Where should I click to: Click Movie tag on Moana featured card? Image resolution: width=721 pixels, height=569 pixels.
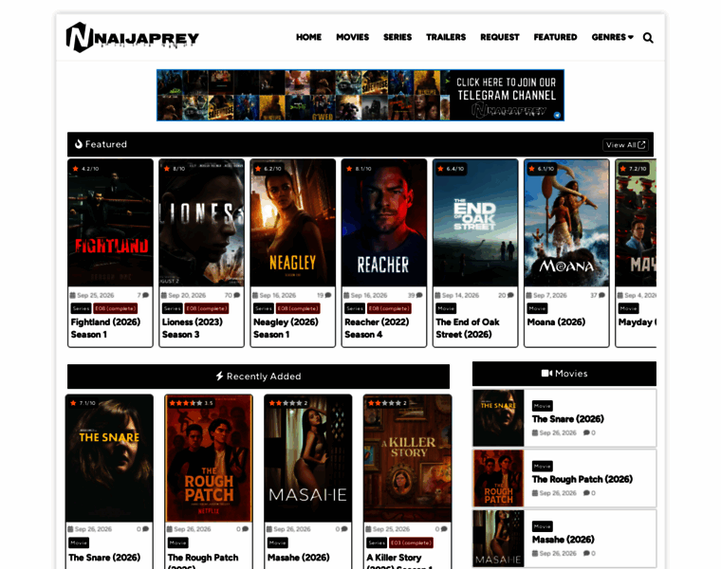[x=537, y=308]
